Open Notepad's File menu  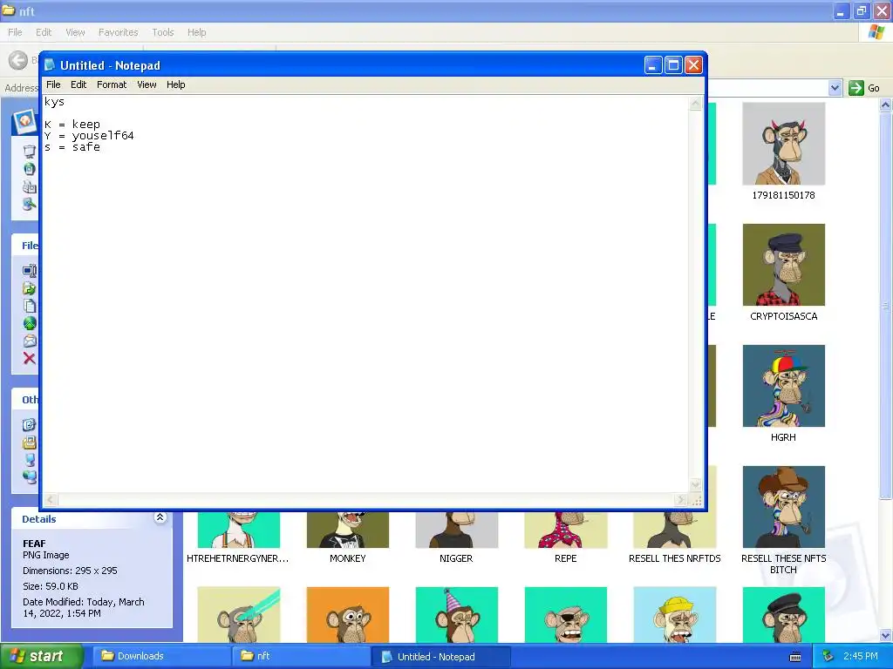tap(53, 84)
